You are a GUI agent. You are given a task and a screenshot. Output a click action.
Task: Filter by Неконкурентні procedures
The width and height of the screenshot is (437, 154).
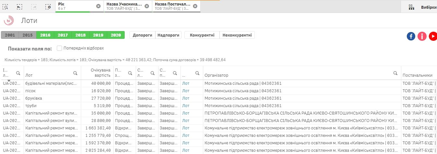[x=237, y=35]
